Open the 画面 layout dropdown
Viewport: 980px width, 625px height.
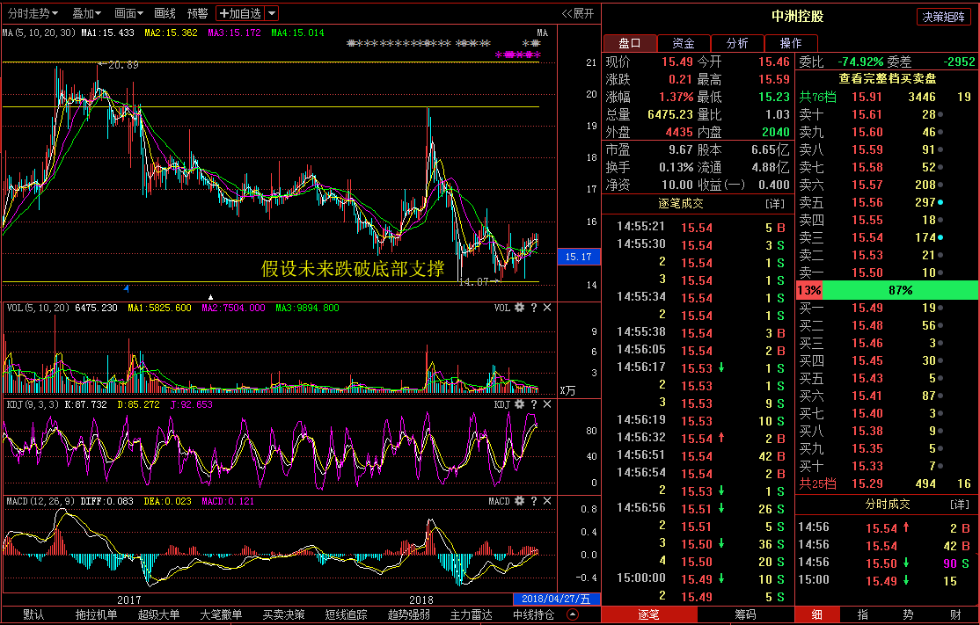click(x=129, y=13)
